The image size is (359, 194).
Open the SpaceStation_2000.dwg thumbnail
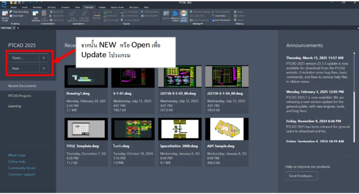[180, 129]
